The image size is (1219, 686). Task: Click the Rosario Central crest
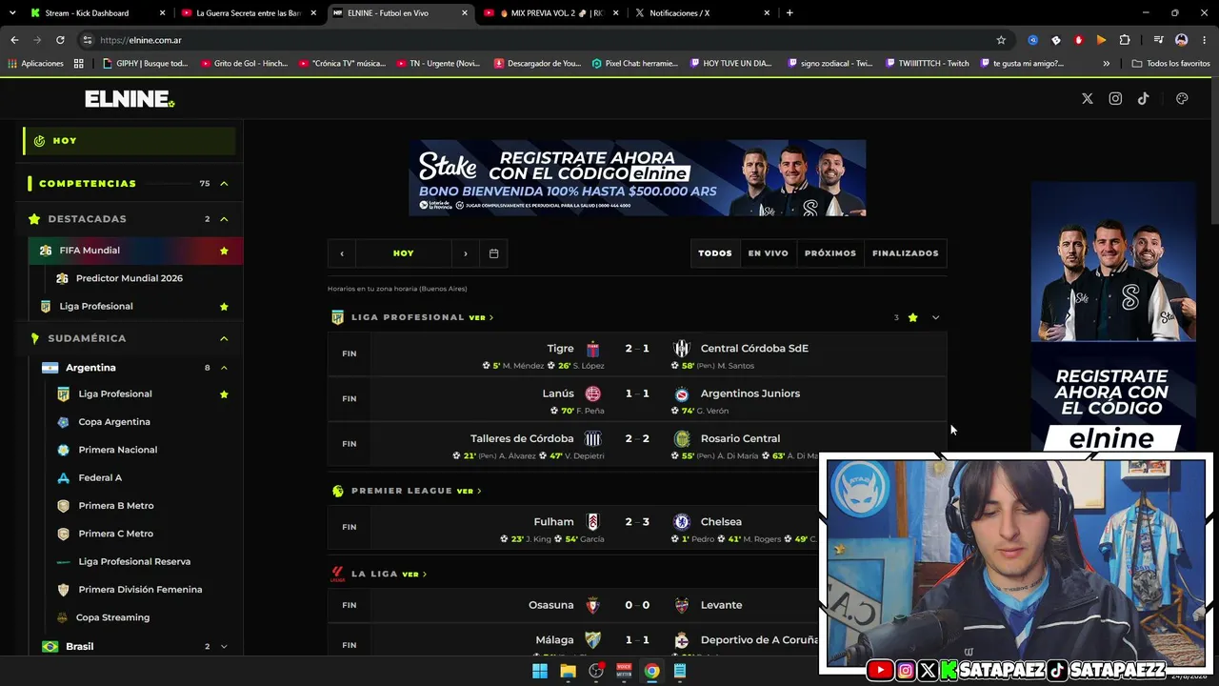682,438
